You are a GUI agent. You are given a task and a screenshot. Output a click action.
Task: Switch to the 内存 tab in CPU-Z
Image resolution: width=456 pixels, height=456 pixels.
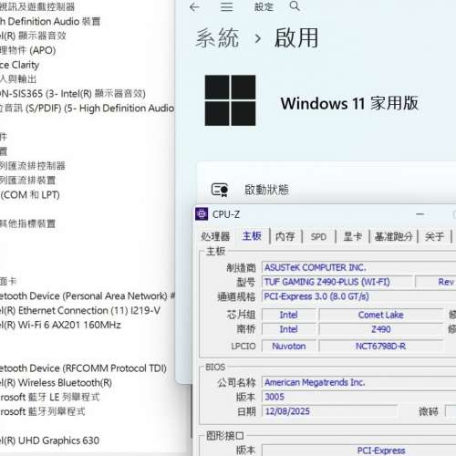[x=285, y=236]
